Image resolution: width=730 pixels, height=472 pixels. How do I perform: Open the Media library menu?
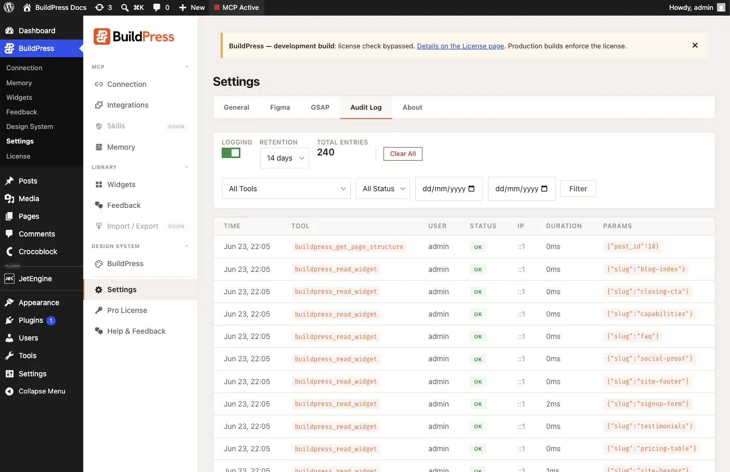[x=42, y=199]
